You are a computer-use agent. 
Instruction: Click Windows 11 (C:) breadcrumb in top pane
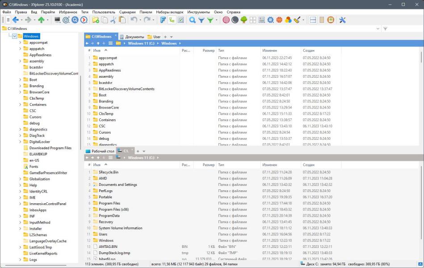click(141, 43)
